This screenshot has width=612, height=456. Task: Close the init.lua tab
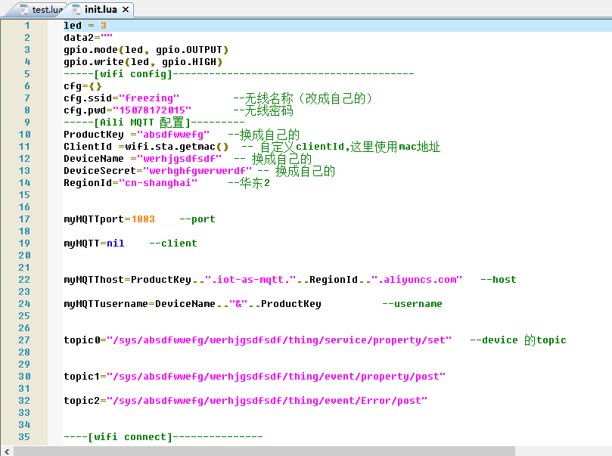coord(126,9)
